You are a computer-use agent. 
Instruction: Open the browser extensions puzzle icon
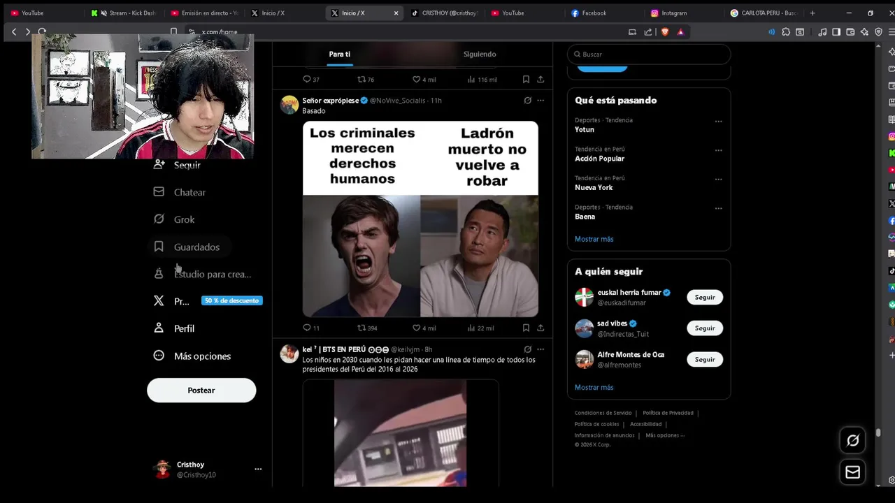click(x=786, y=31)
